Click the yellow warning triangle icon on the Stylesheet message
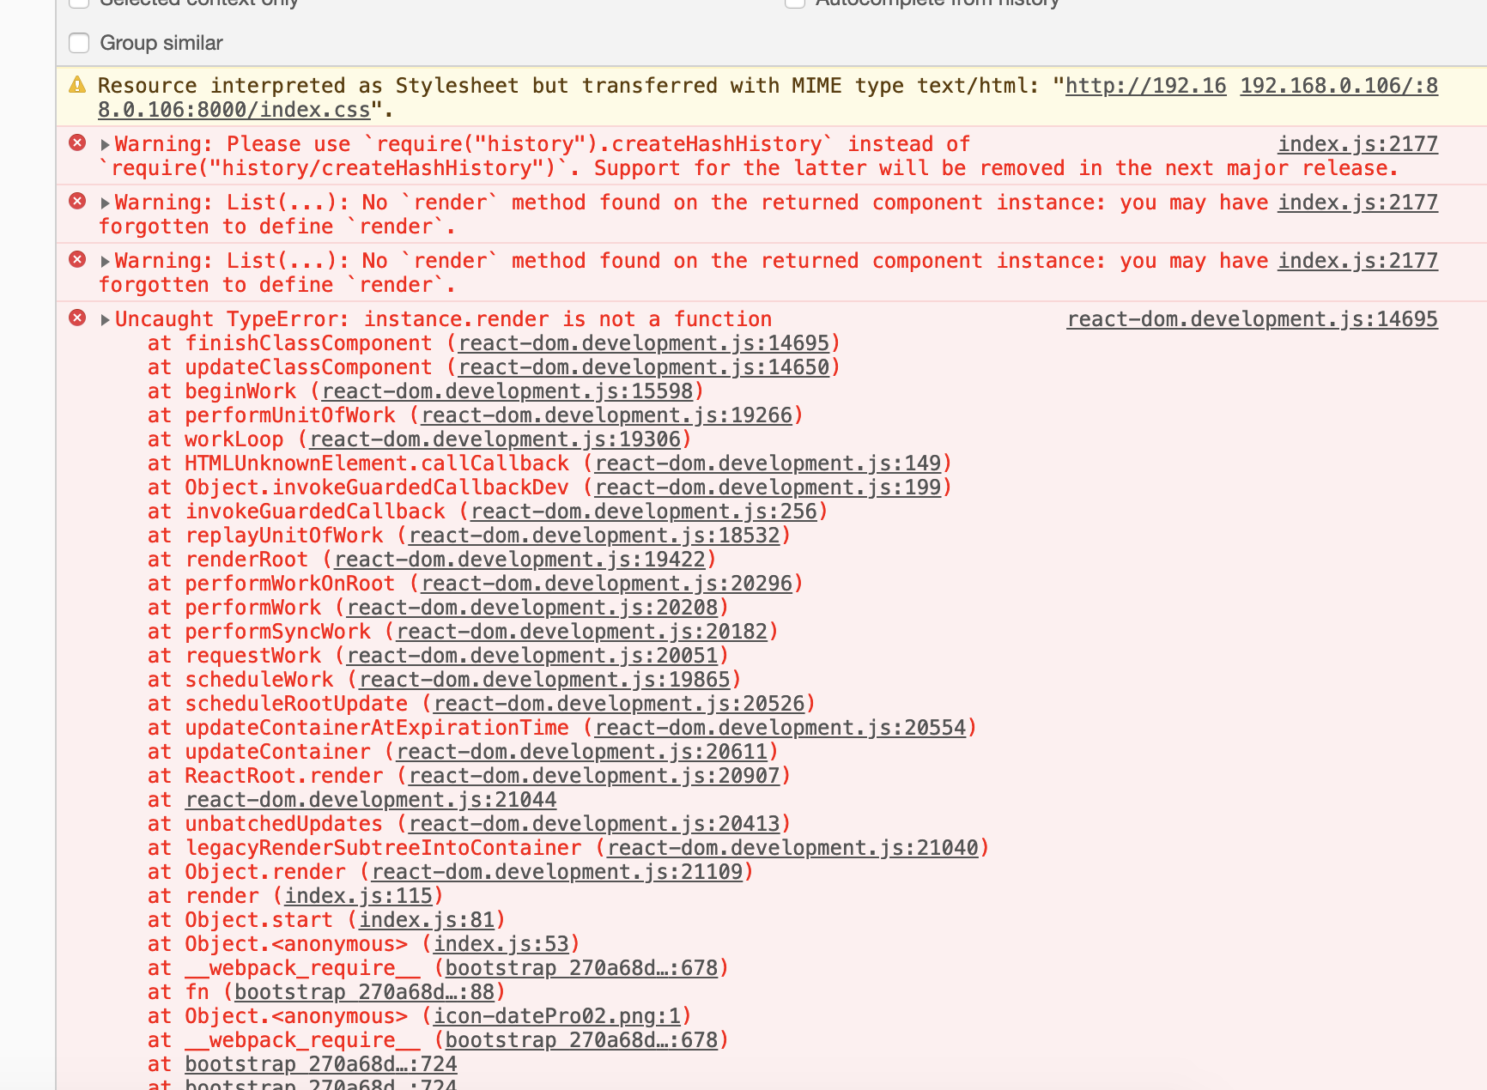Image resolution: width=1487 pixels, height=1090 pixels. 78,85
